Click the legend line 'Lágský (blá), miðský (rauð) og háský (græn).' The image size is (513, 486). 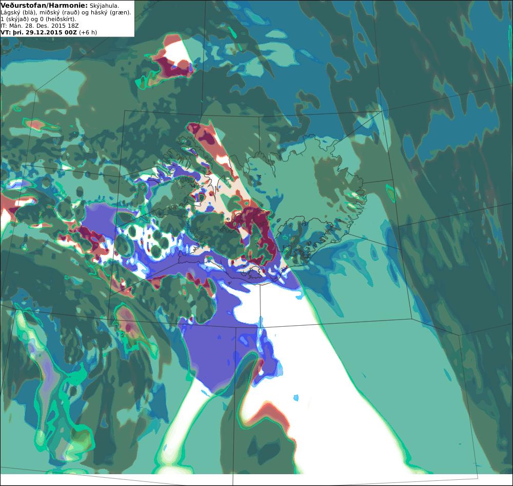(x=66, y=12)
